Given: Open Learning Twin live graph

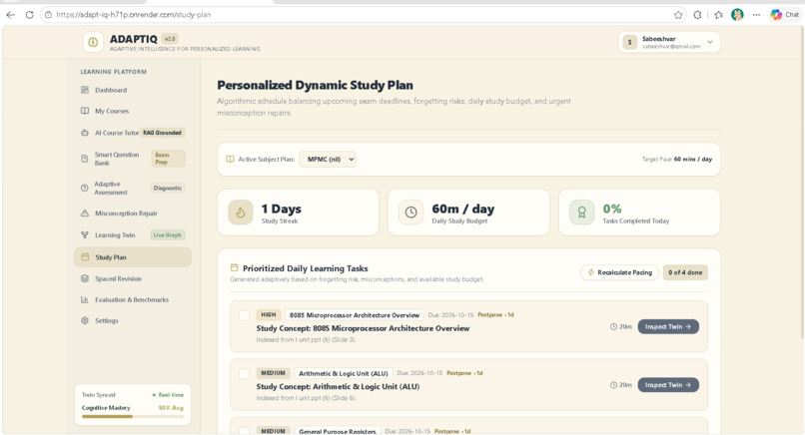Looking at the screenshot, I should [x=133, y=234].
